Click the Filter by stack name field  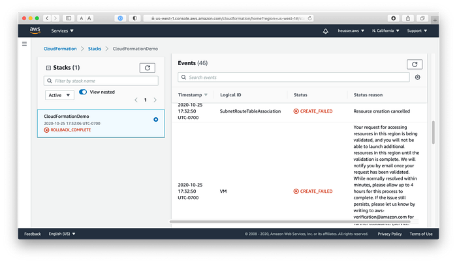pos(101,81)
